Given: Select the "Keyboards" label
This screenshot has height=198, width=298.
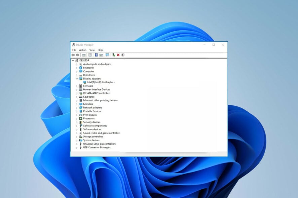Looking at the screenshot, I should 89,97.
